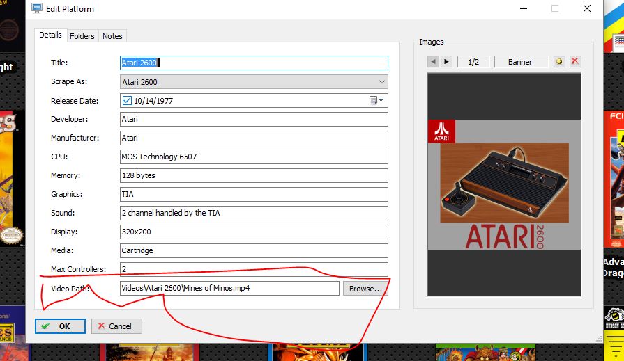
Task: Delete the current platform image
Action: [x=575, y=61]
